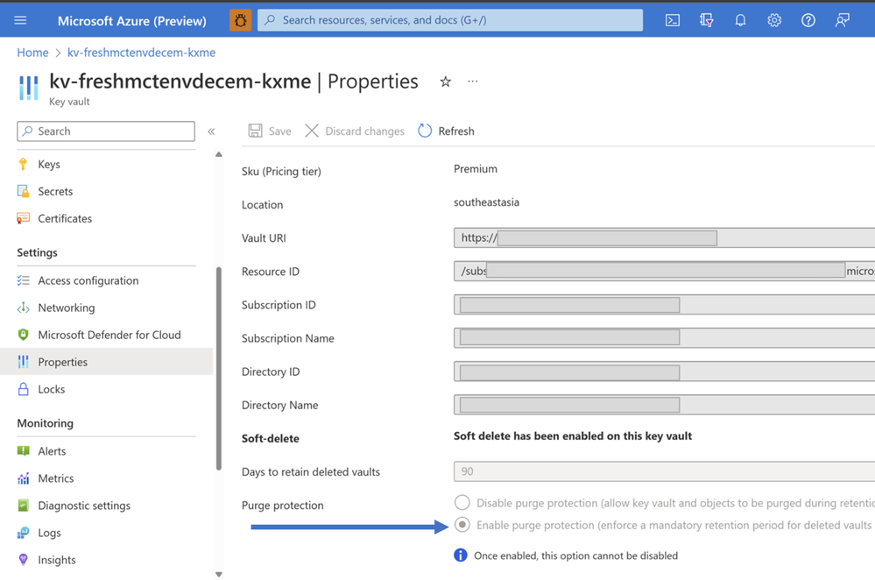The height and width of the screenshot is (580, 875).
Task: Open Cloud Shell from the top bar
Action: click(673, 21)
